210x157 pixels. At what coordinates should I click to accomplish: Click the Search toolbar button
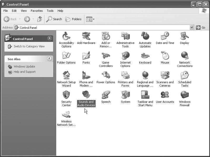tap(54, 19)
